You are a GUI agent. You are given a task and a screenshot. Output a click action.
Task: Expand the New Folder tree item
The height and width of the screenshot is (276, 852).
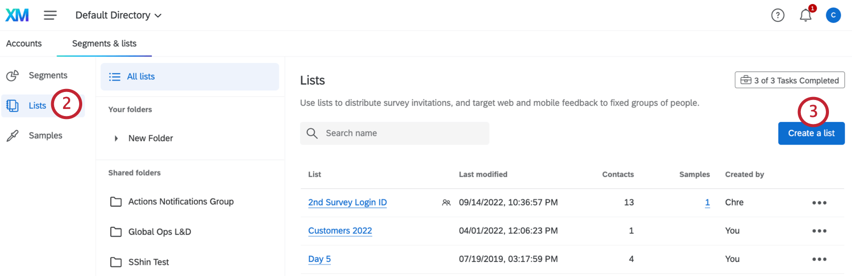(116, 138)
